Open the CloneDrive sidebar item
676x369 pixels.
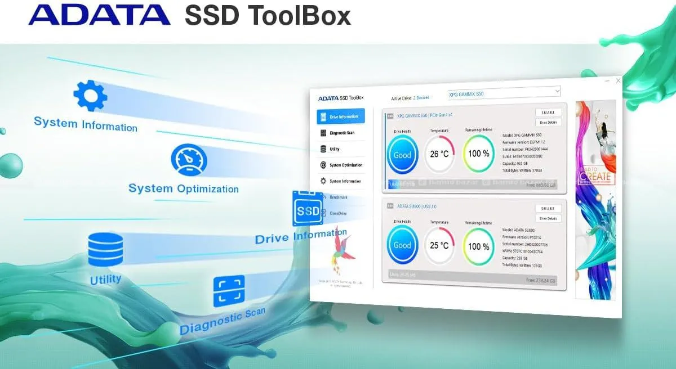[x=338, y=213]
